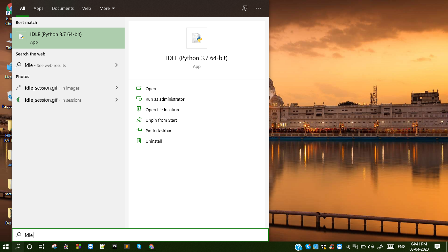Screen dimensions: 448x252
Task: Open PyCharm Edu from the taskbar
Action: (x=115, y=246)
